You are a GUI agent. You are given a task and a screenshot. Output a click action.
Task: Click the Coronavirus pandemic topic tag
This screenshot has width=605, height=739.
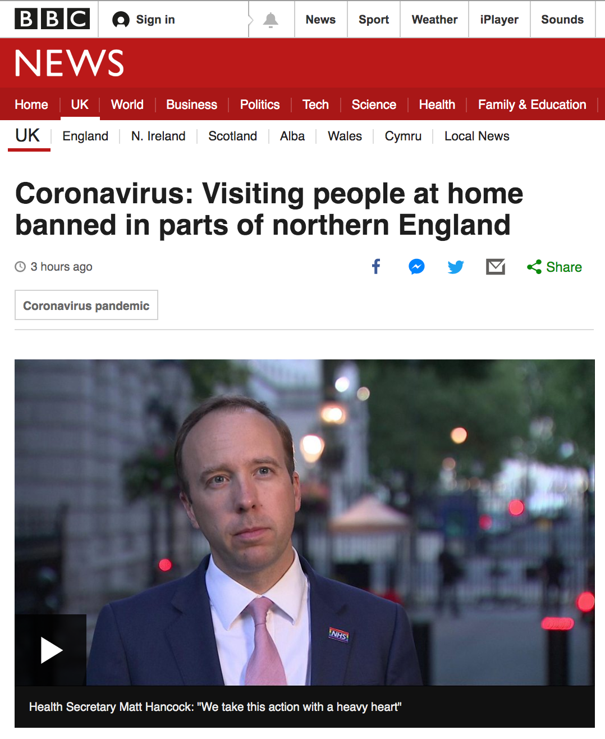(86, 305)
